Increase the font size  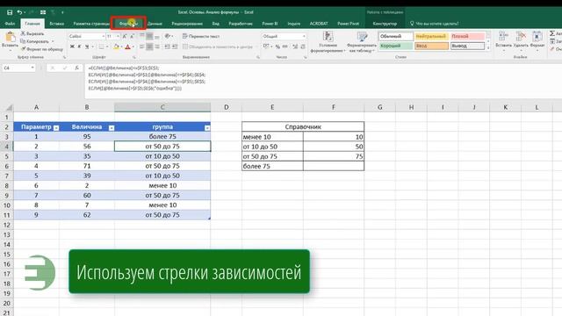point(125,36)
